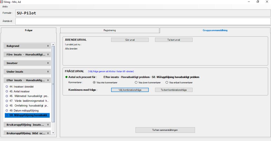The height and width of the screenshot is (141, 271).
Task: Click the Ta bort kombinationsfråga button
Action: pos(174,90)
